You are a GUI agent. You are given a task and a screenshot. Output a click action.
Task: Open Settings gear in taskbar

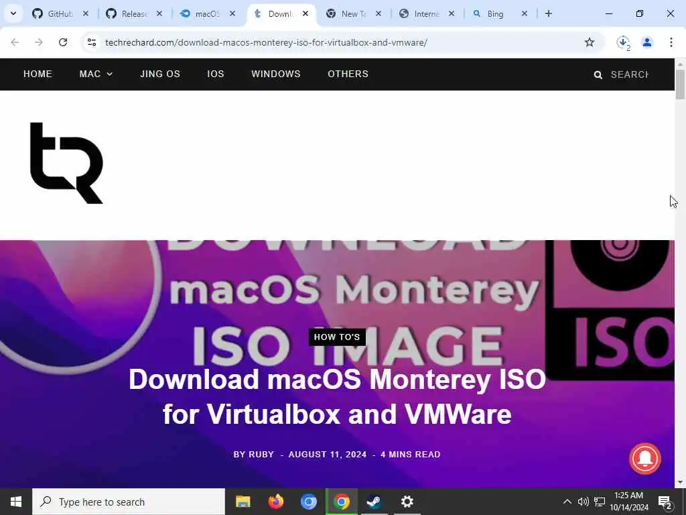point(407,502)
